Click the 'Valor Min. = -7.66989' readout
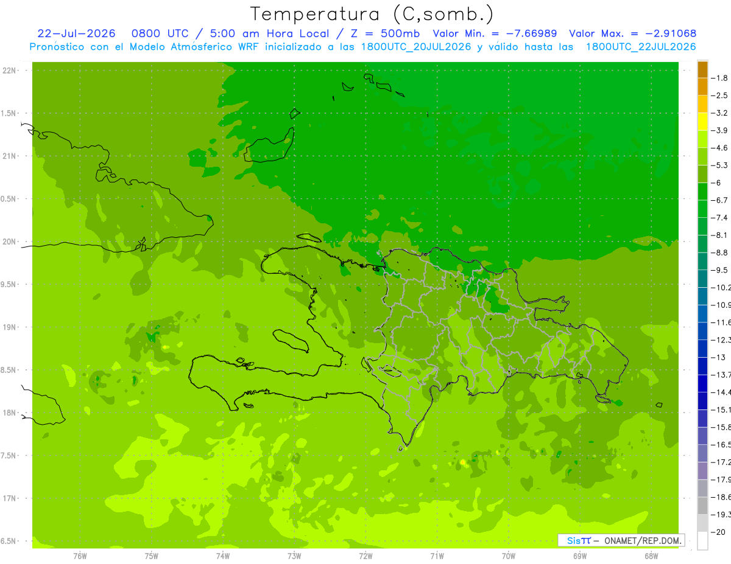 click(494, 33)
